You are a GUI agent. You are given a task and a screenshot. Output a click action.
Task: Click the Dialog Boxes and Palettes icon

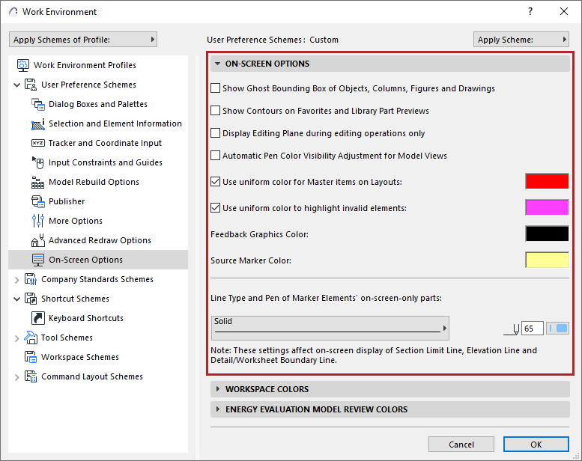click(x=38, y=104)
